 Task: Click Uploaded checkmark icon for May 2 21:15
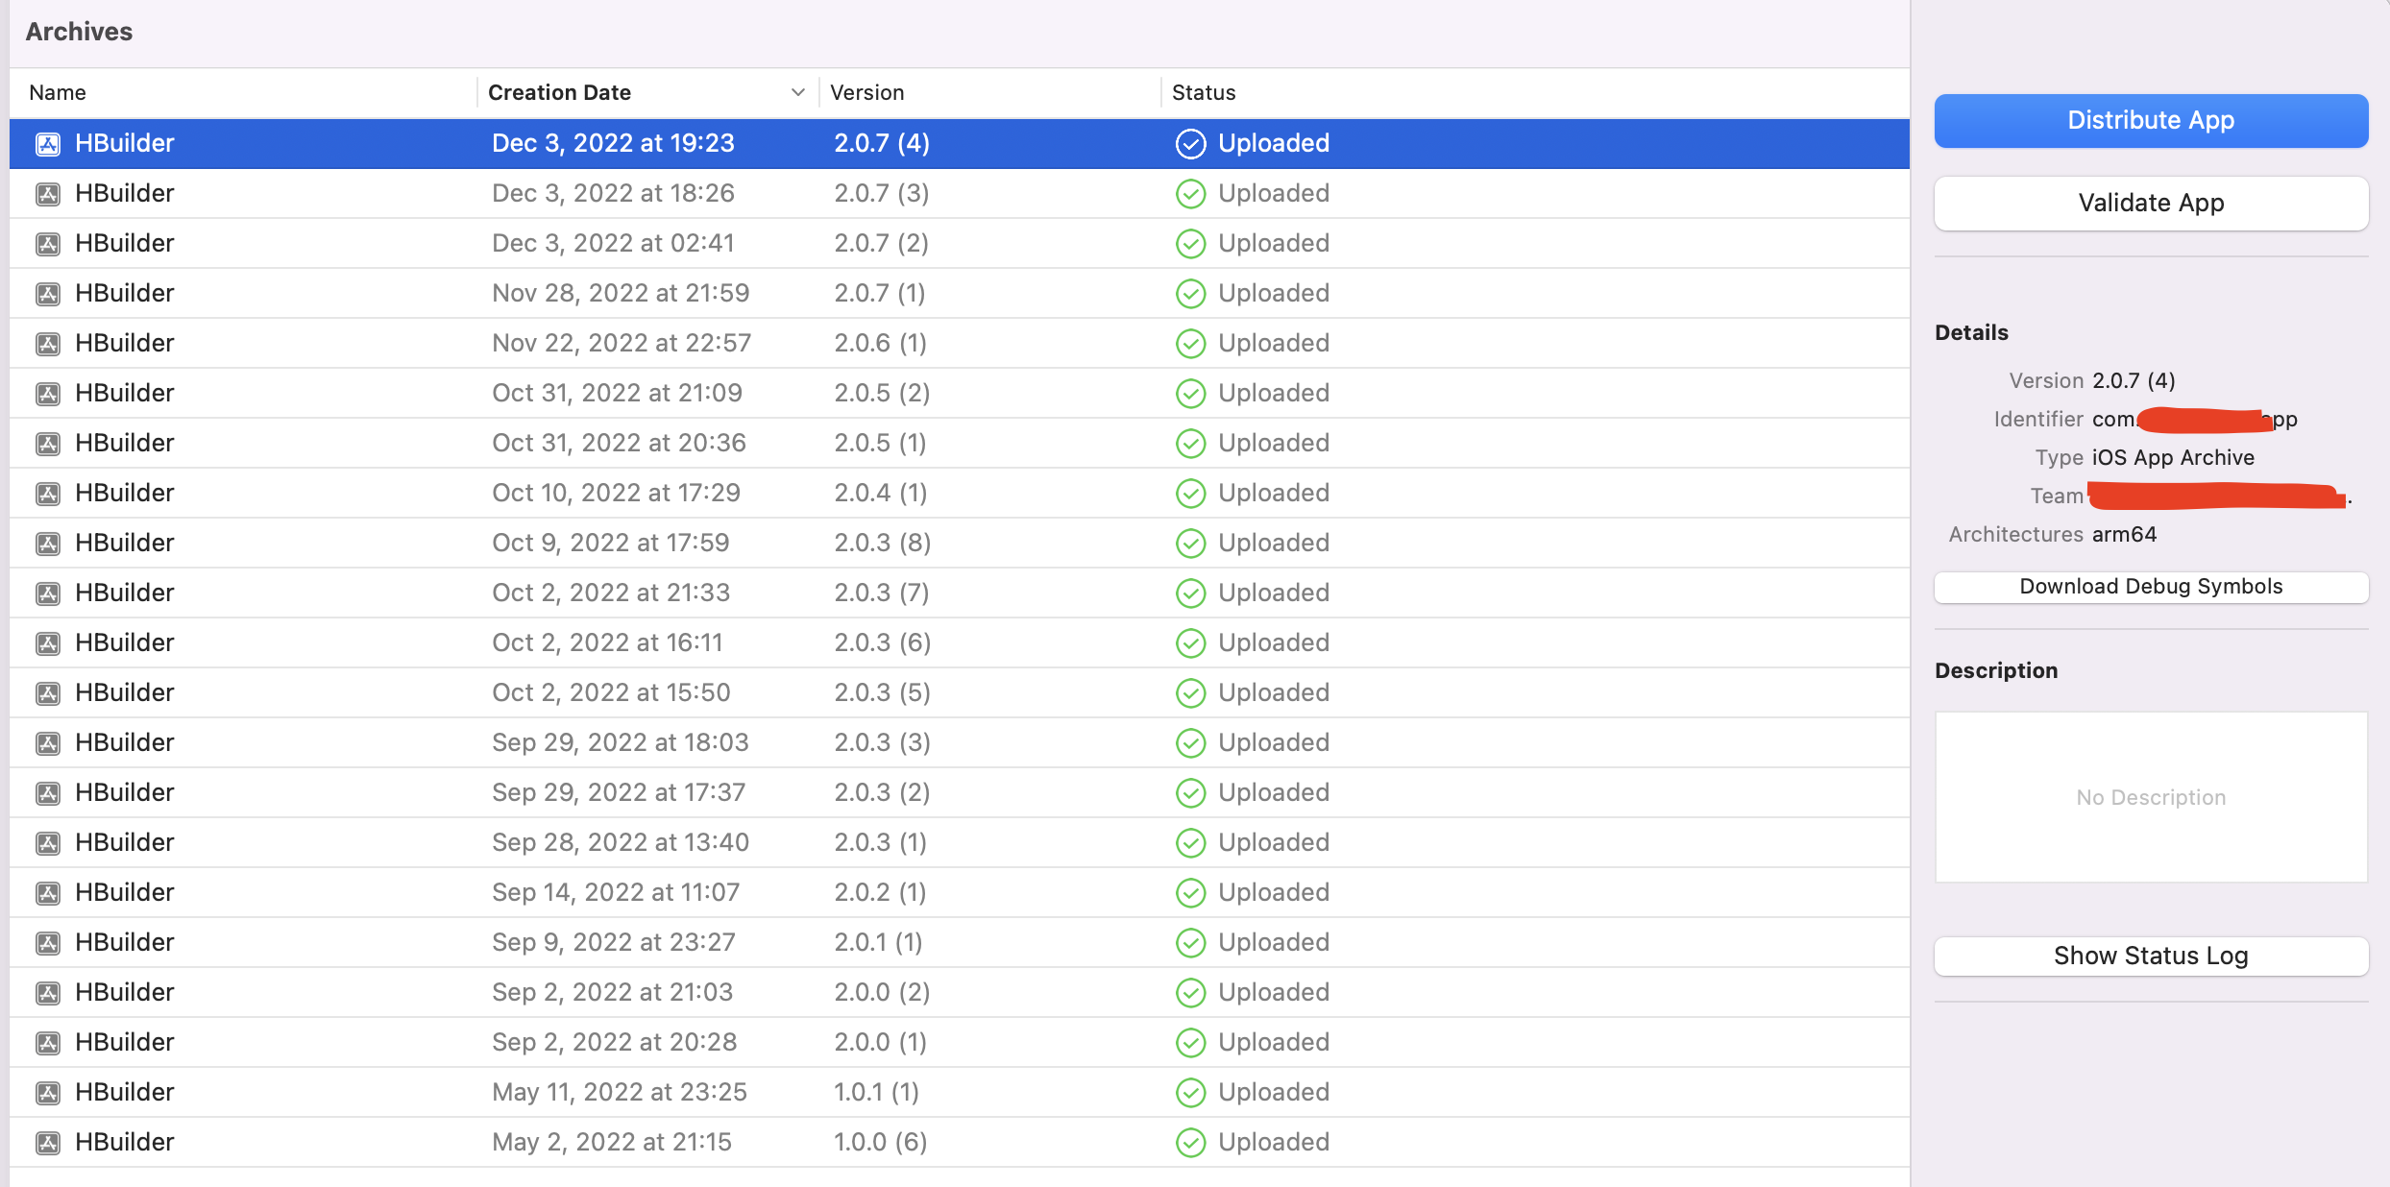[x=1190, y=1143]
